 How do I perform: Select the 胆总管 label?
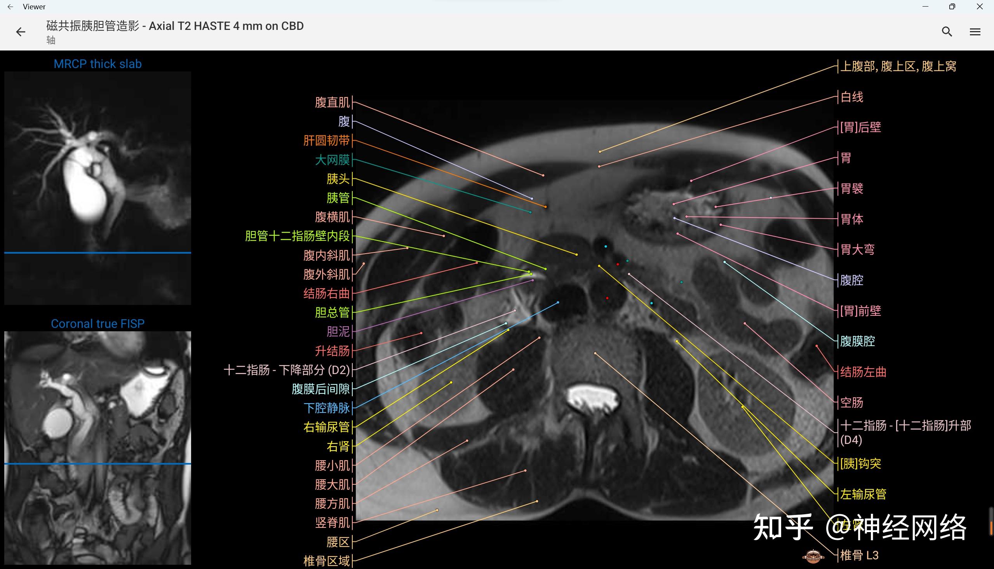click(333, 313)
